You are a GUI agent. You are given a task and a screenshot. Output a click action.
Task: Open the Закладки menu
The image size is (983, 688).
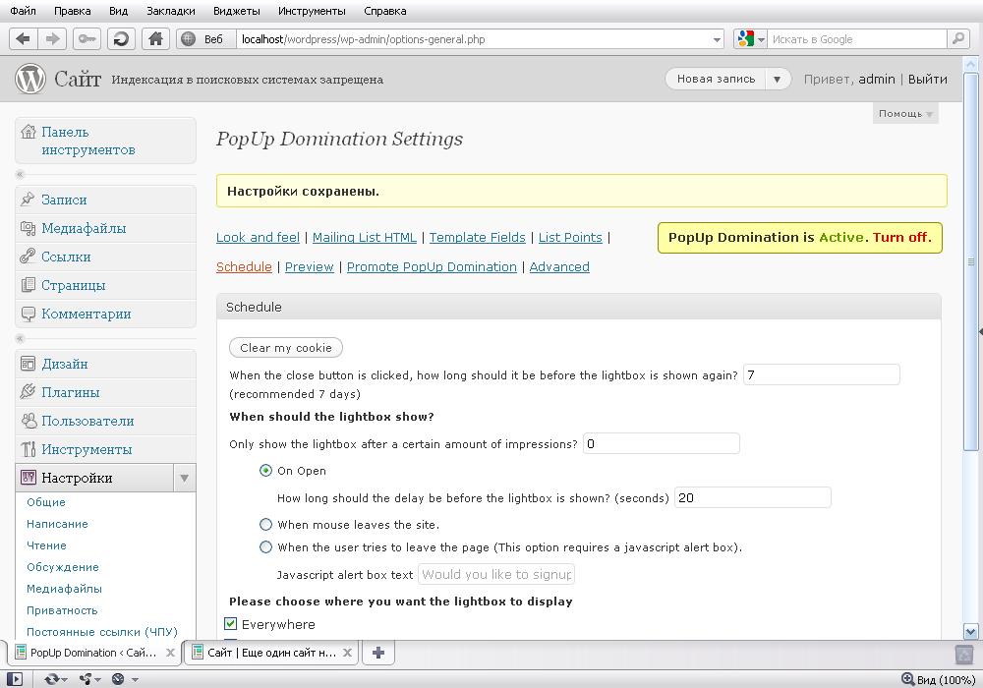[x=170, y=11]
